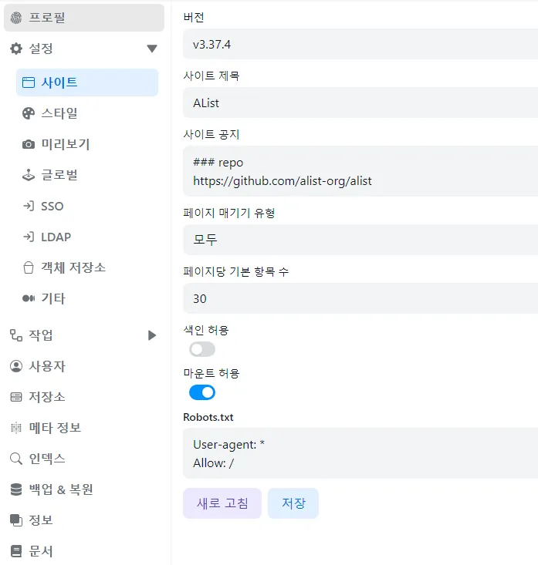The height and width of the screenshot is (565, 538).
Task: Go to 사용자 management
Action: [83, 366]
